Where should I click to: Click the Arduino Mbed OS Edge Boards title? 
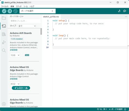[19, 69]
